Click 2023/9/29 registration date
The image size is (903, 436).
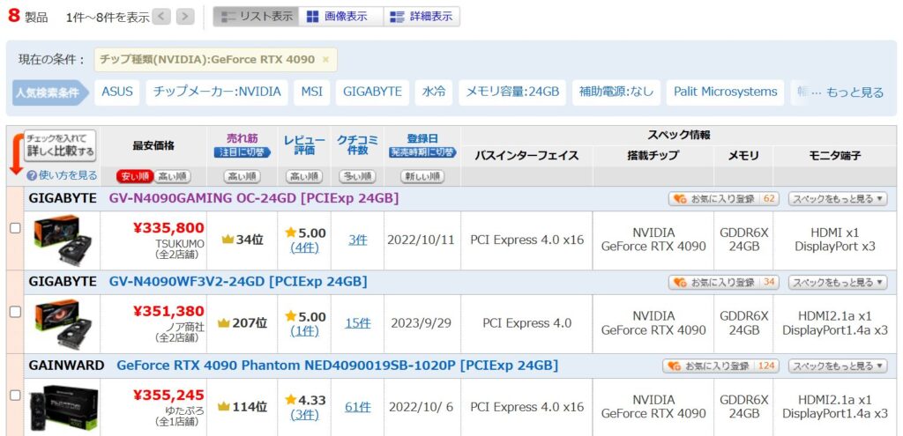click(421, 323)
